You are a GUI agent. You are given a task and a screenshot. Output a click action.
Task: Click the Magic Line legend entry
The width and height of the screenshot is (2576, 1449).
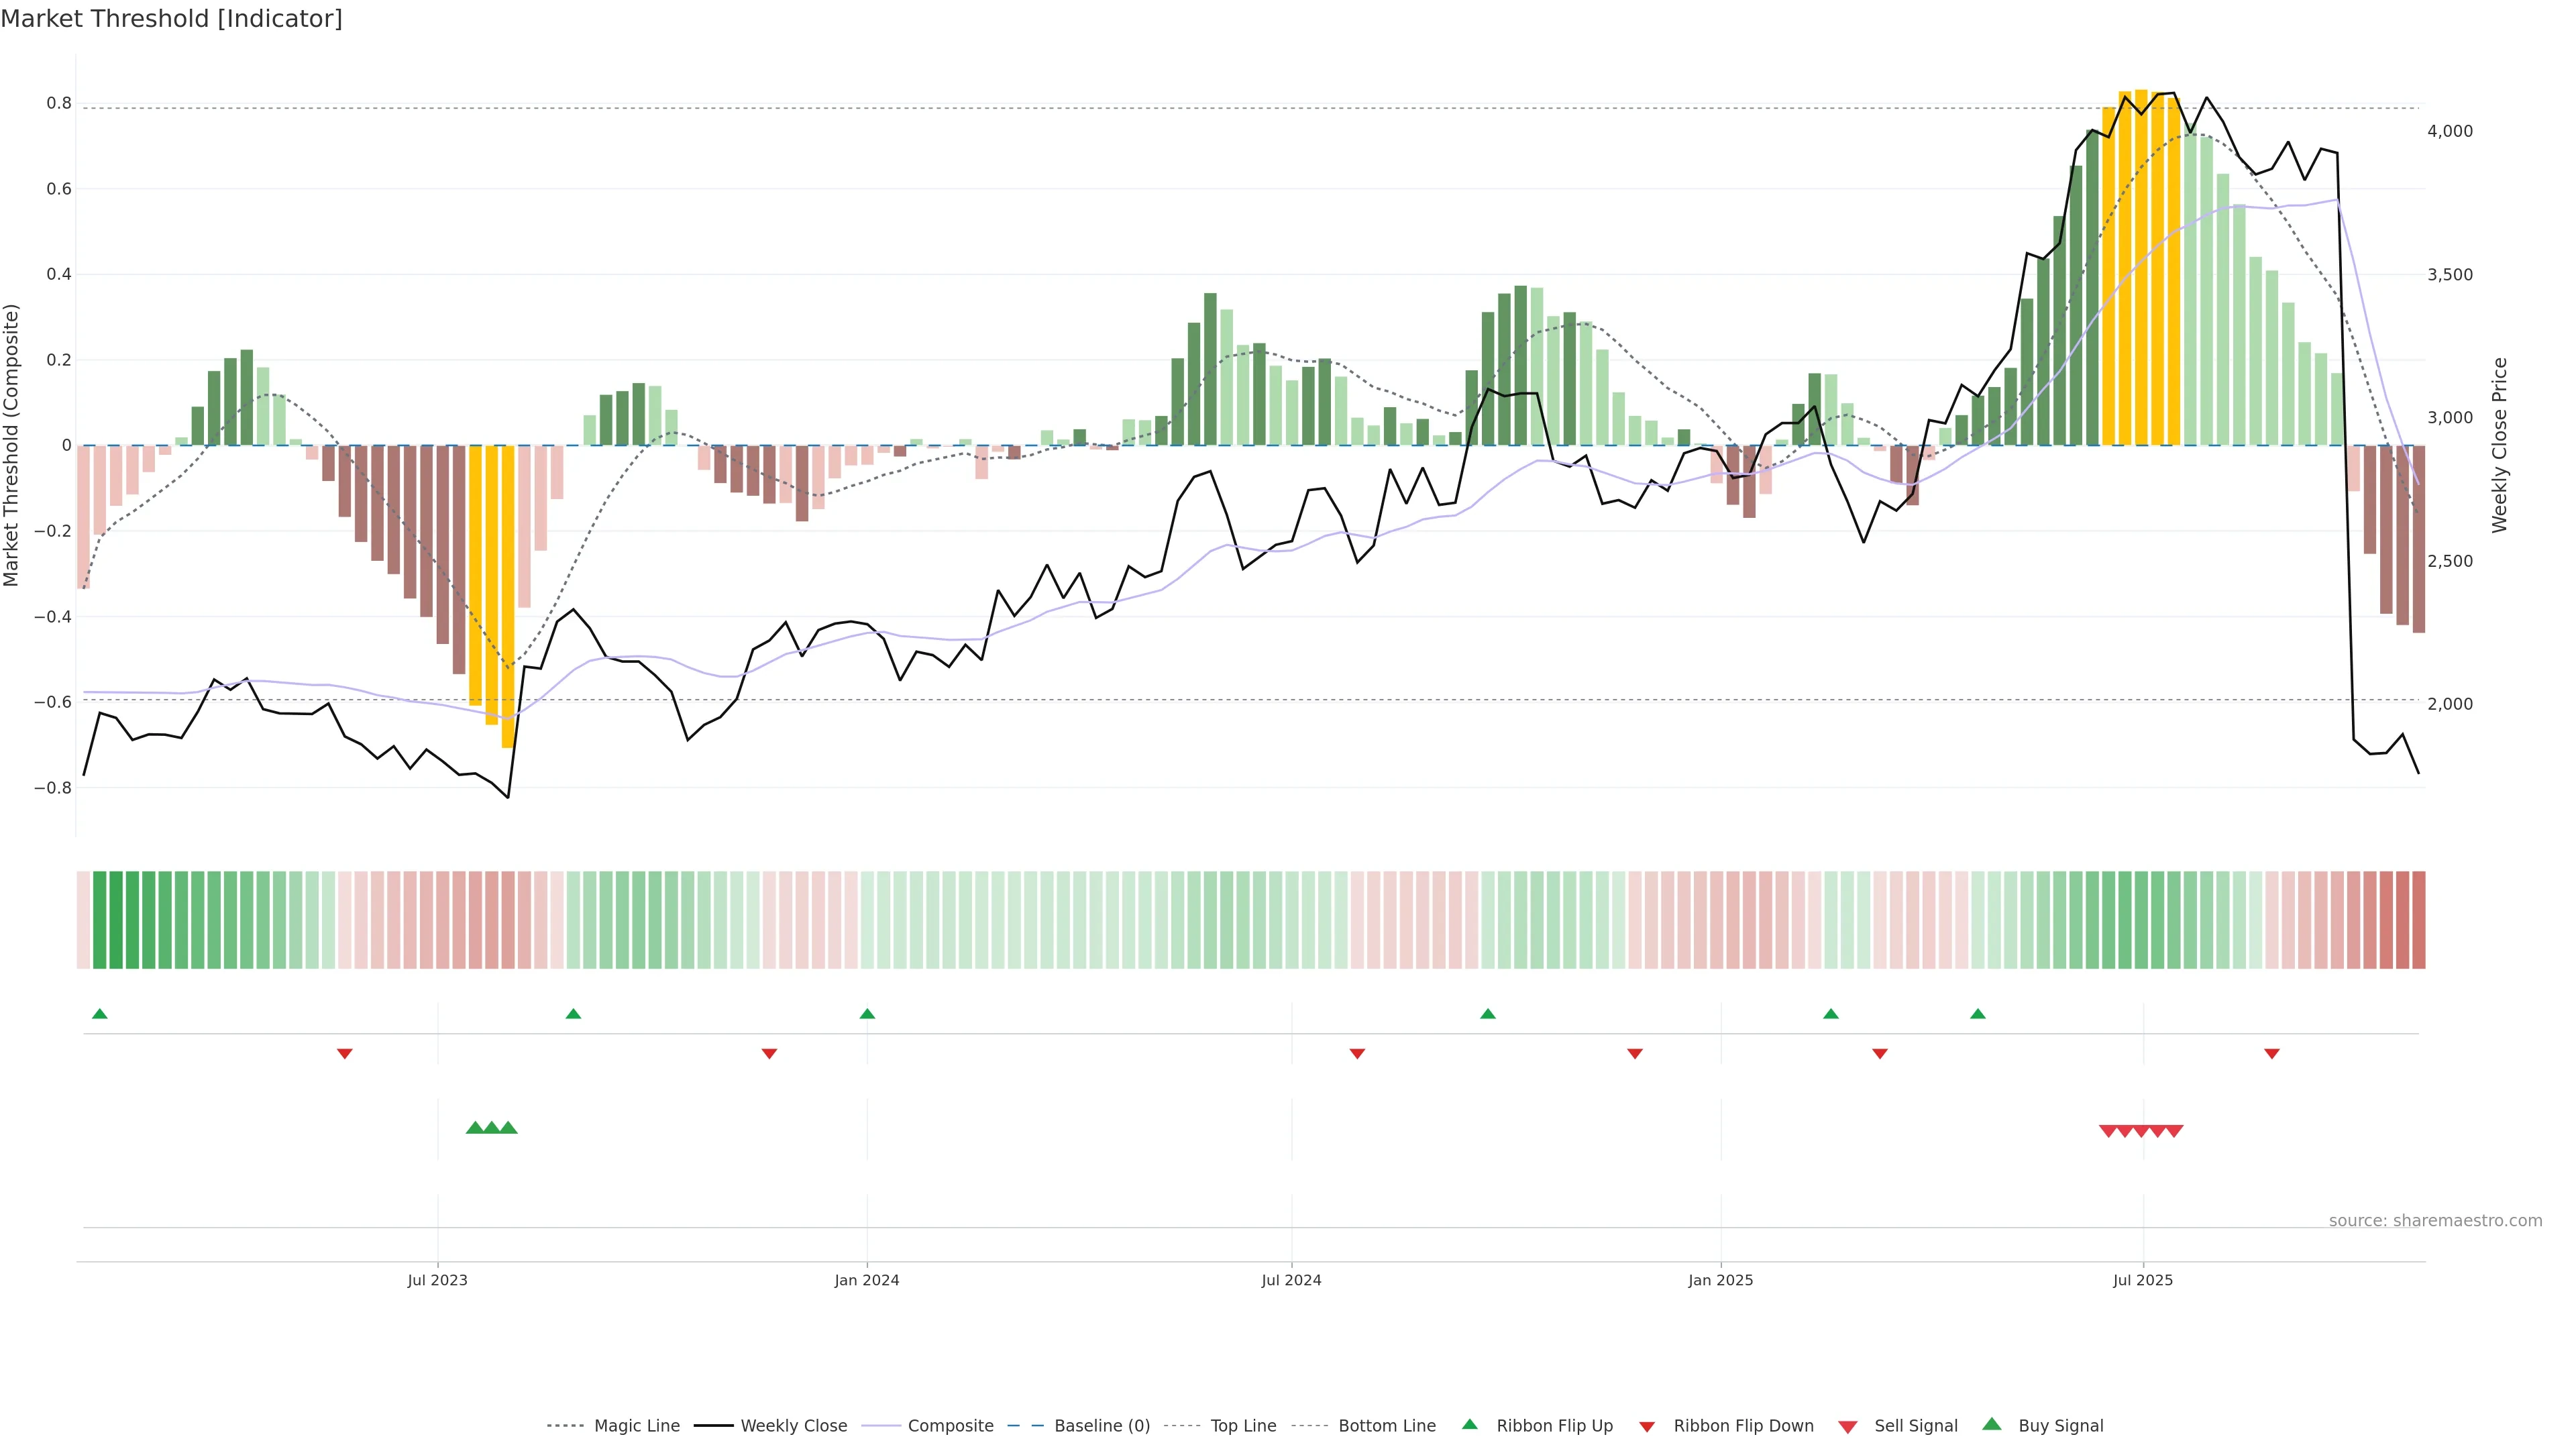click(636, 1426)
